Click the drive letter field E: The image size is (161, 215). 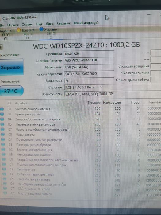[x=89, y=81]
